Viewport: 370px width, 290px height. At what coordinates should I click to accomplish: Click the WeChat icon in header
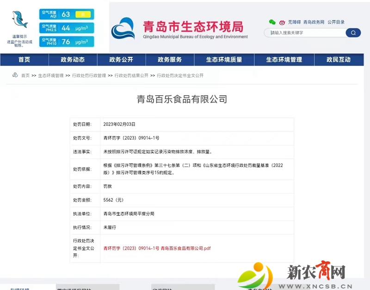coord(272,22)
